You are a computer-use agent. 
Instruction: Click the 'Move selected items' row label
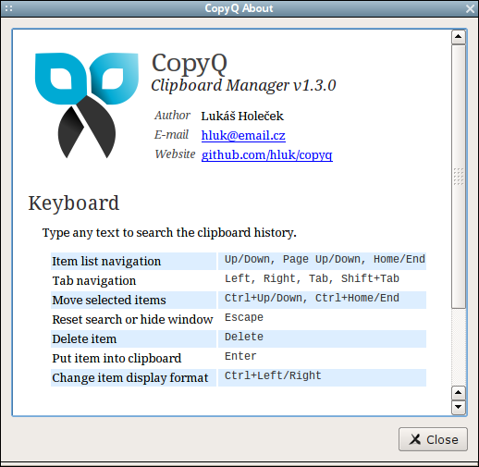(x=109, y=300)
